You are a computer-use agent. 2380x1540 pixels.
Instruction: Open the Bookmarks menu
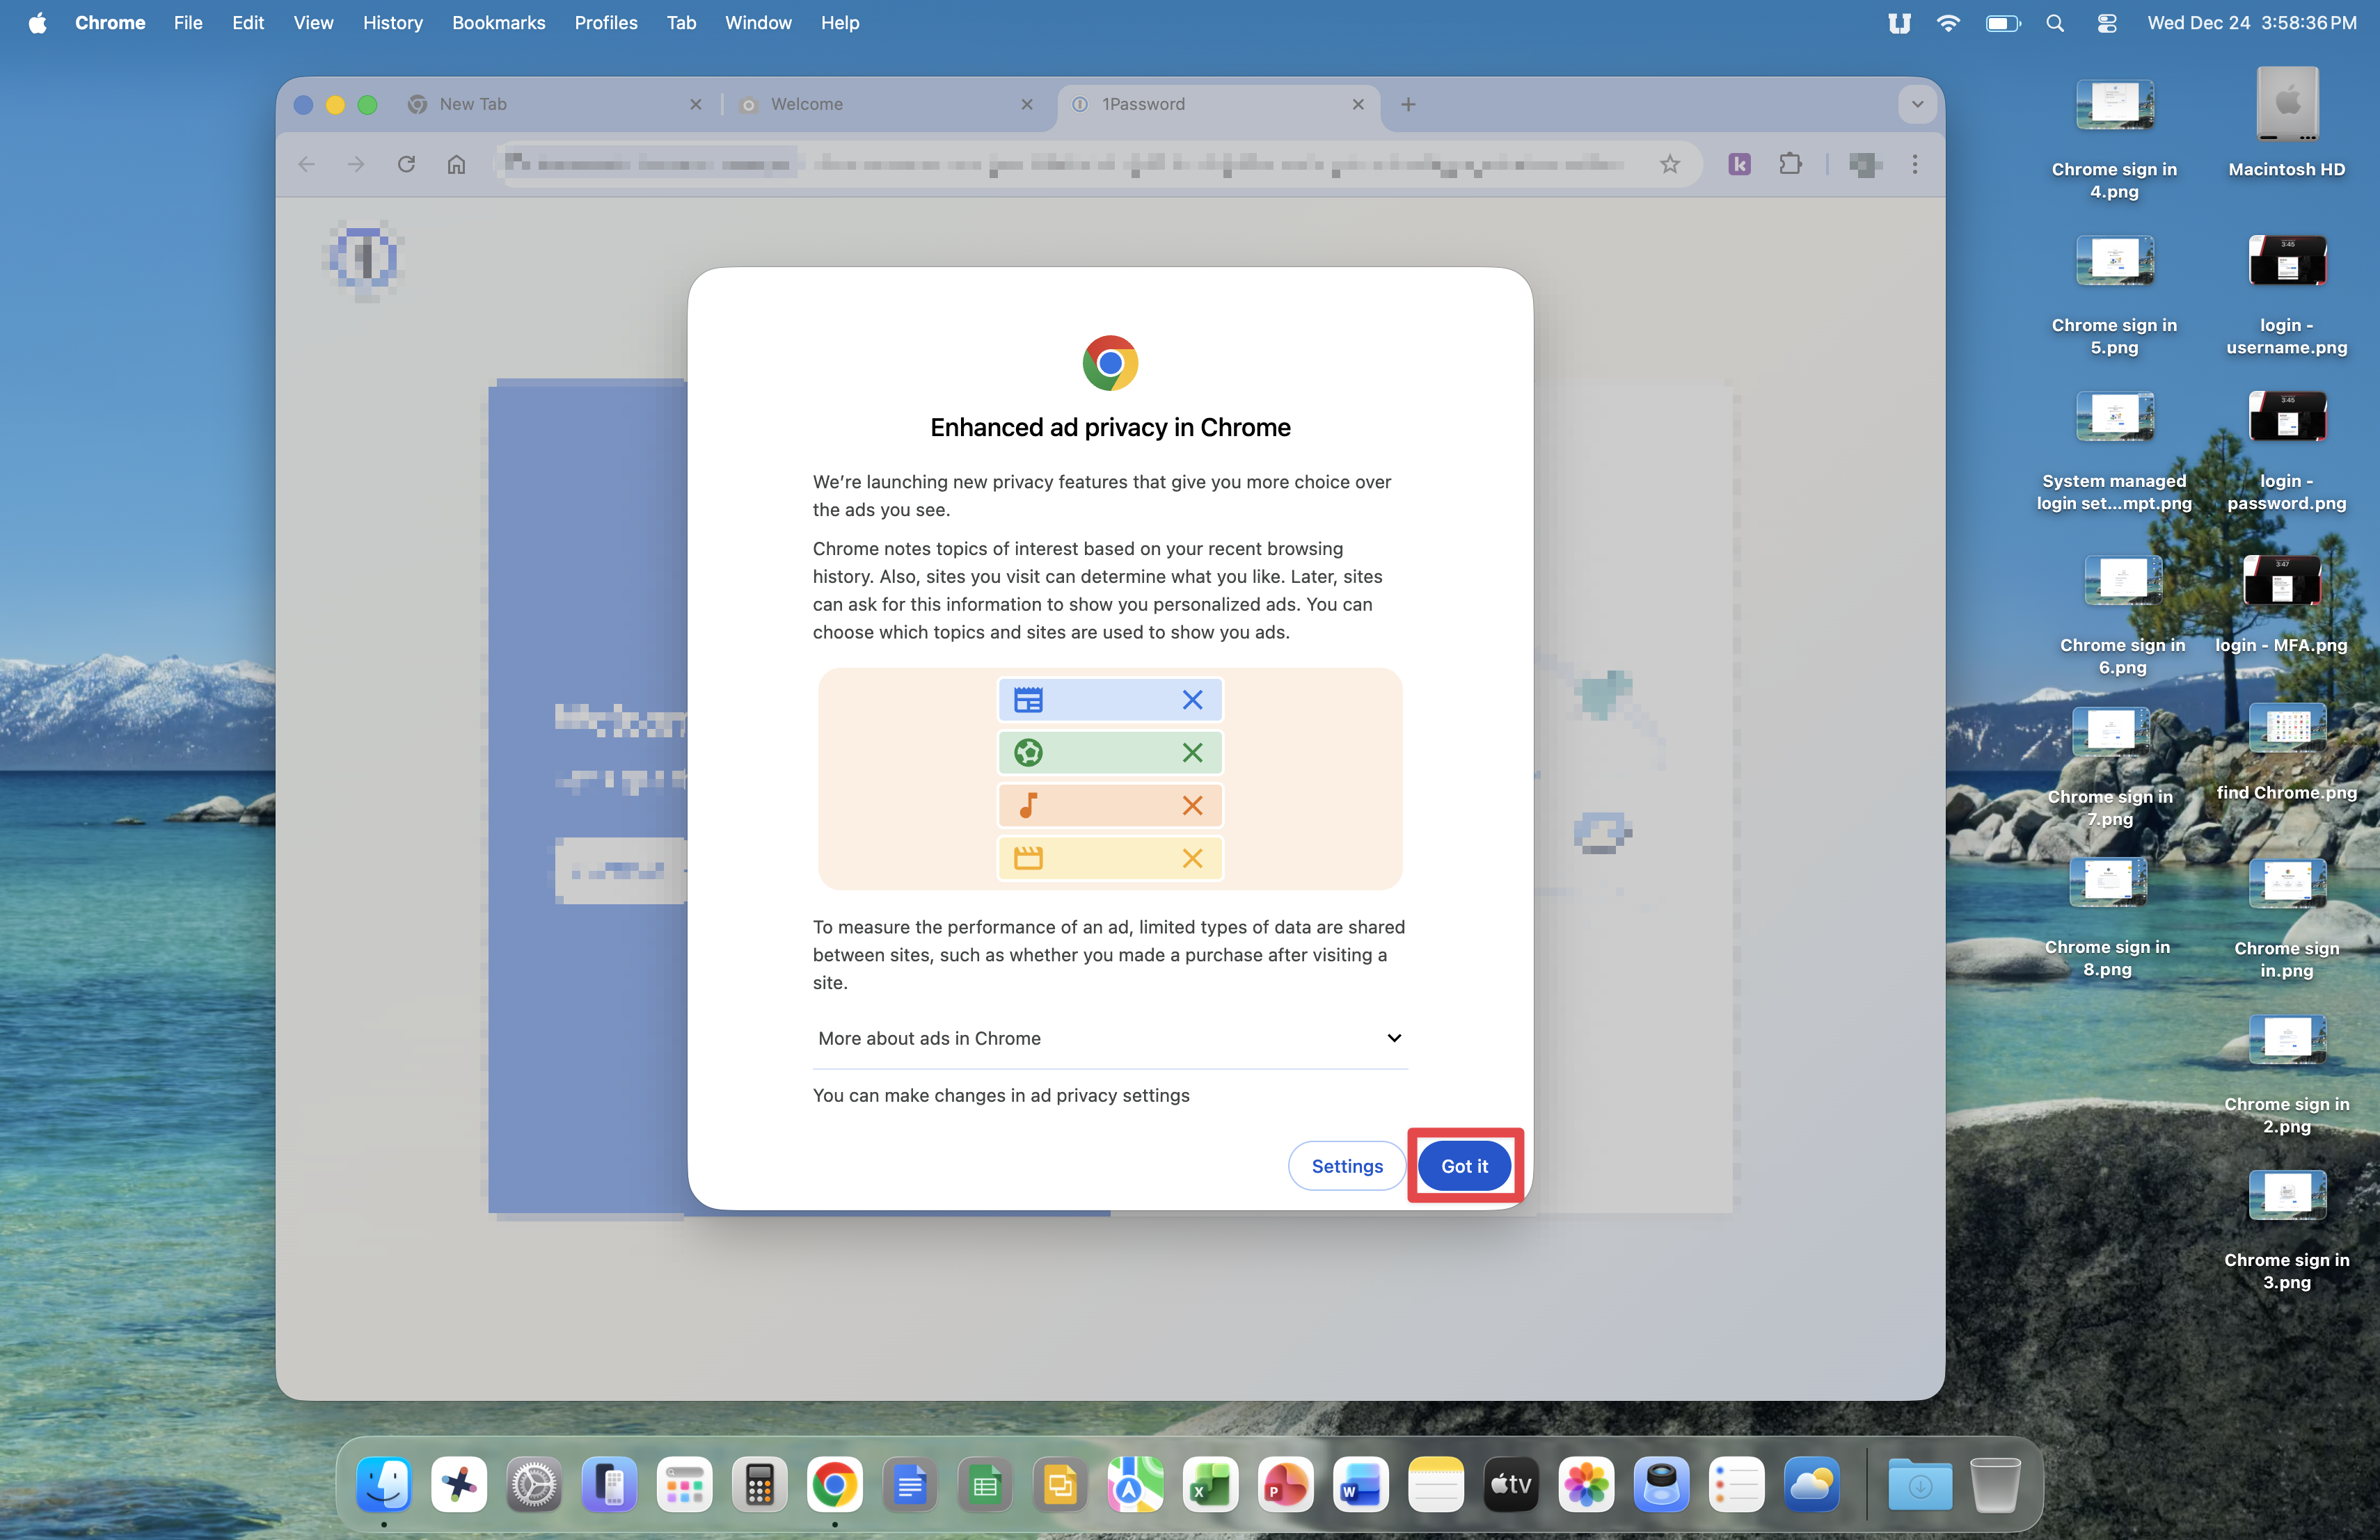(498, 22)
